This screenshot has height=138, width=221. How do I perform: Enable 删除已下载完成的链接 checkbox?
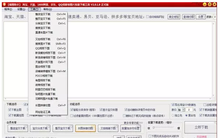(124, 116)
